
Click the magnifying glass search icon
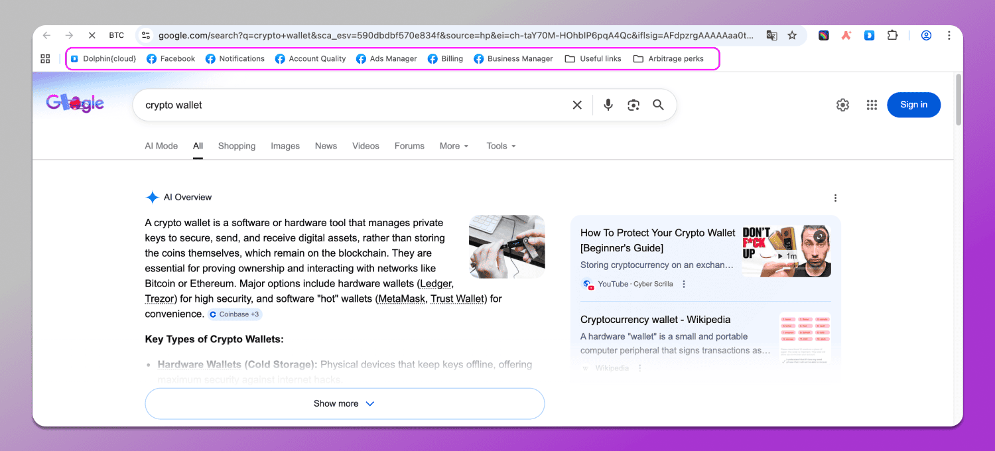point(658,105)
